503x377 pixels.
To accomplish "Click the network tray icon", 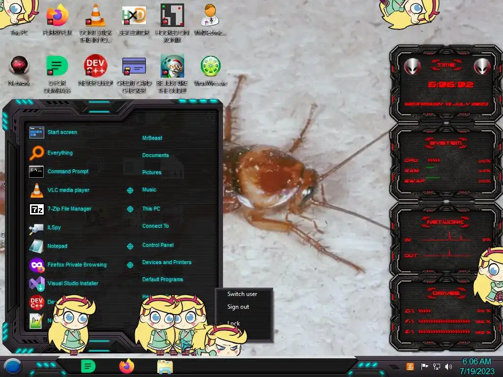I will click(x=437, y=366).
